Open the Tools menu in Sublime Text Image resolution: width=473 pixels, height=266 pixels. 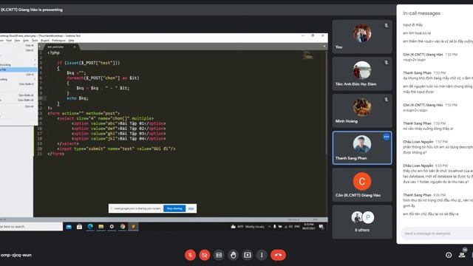[35, 41]
